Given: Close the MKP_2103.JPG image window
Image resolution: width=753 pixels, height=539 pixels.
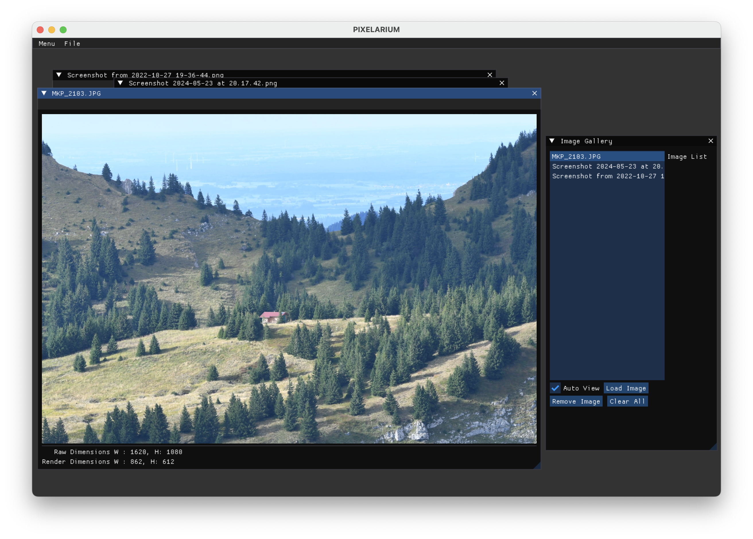Looking at the screenshot, I should 534,93.
